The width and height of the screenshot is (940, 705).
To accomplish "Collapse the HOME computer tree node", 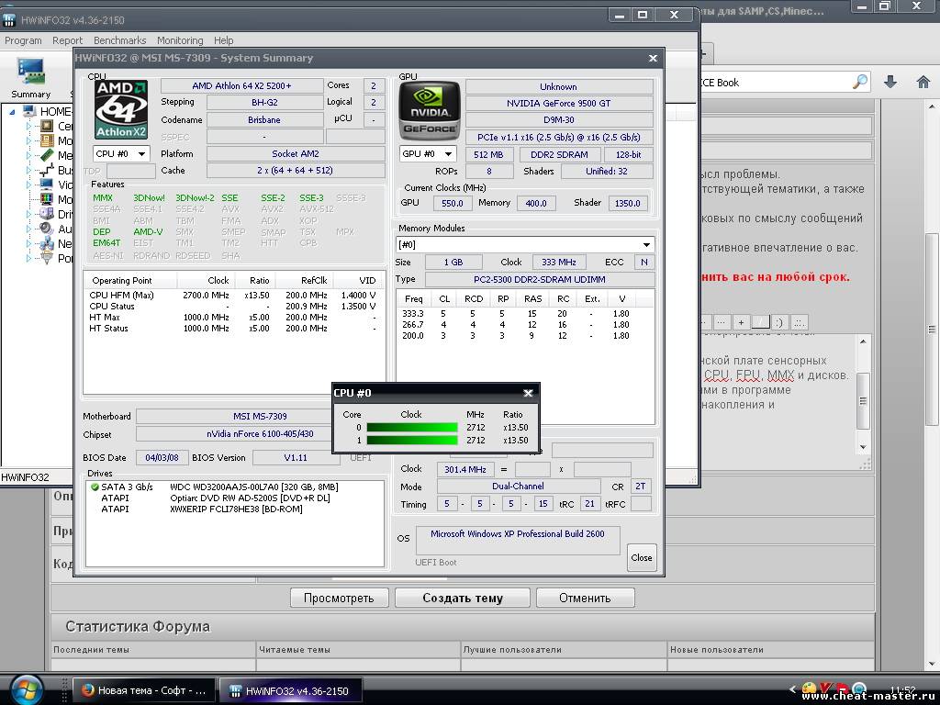I will pyautogui.click(x=13, y=112).
